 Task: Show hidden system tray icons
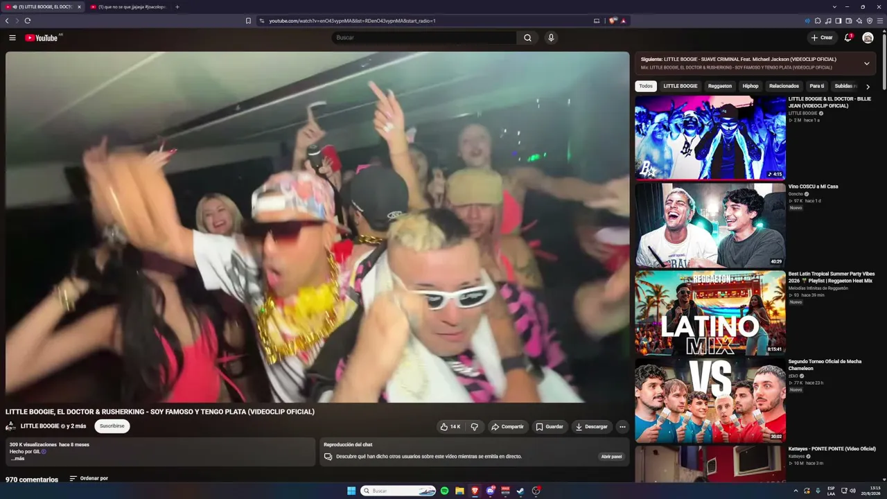796,491
